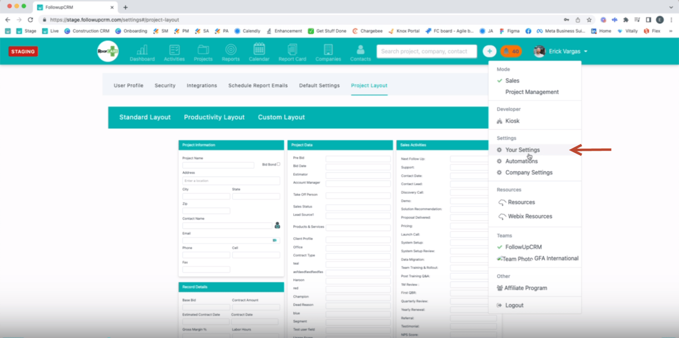
Task: Click the Address location field
Action: (231, 181)
